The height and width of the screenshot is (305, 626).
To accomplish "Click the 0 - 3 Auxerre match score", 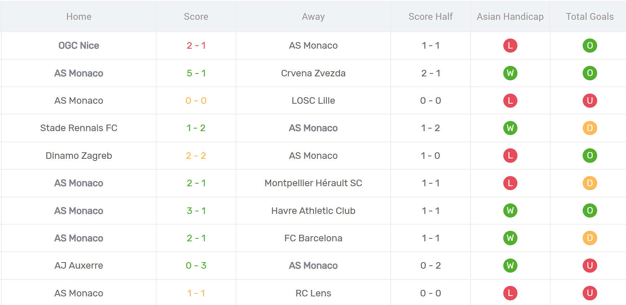I will pos(196,265).
